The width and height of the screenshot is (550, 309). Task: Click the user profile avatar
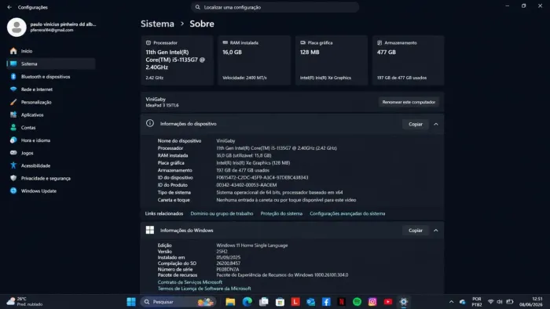[x=16, y=27]
